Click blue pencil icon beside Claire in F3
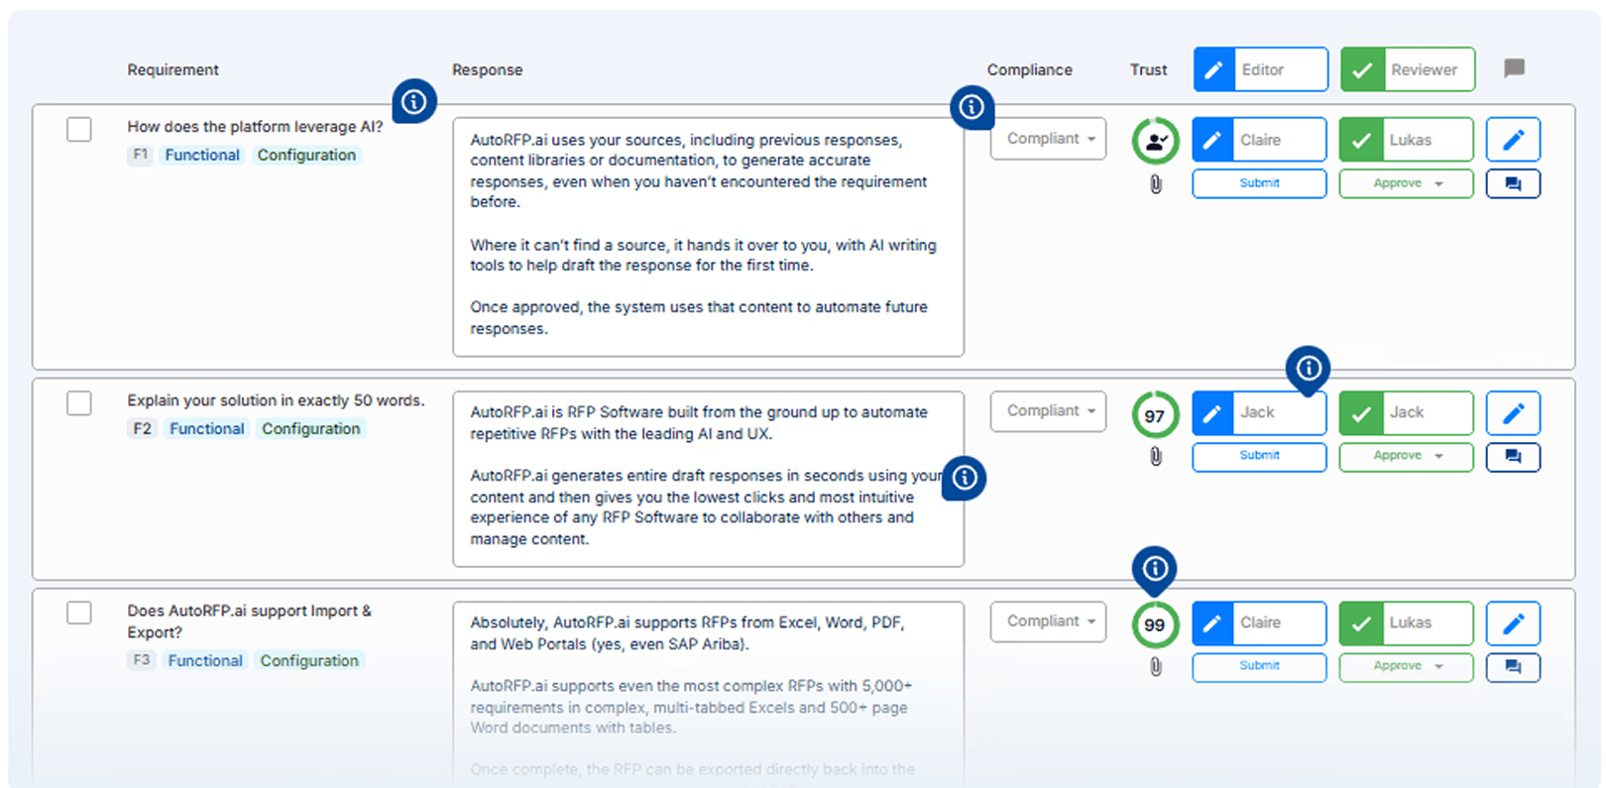The image size is (1606, 788). pos(1211,623)
